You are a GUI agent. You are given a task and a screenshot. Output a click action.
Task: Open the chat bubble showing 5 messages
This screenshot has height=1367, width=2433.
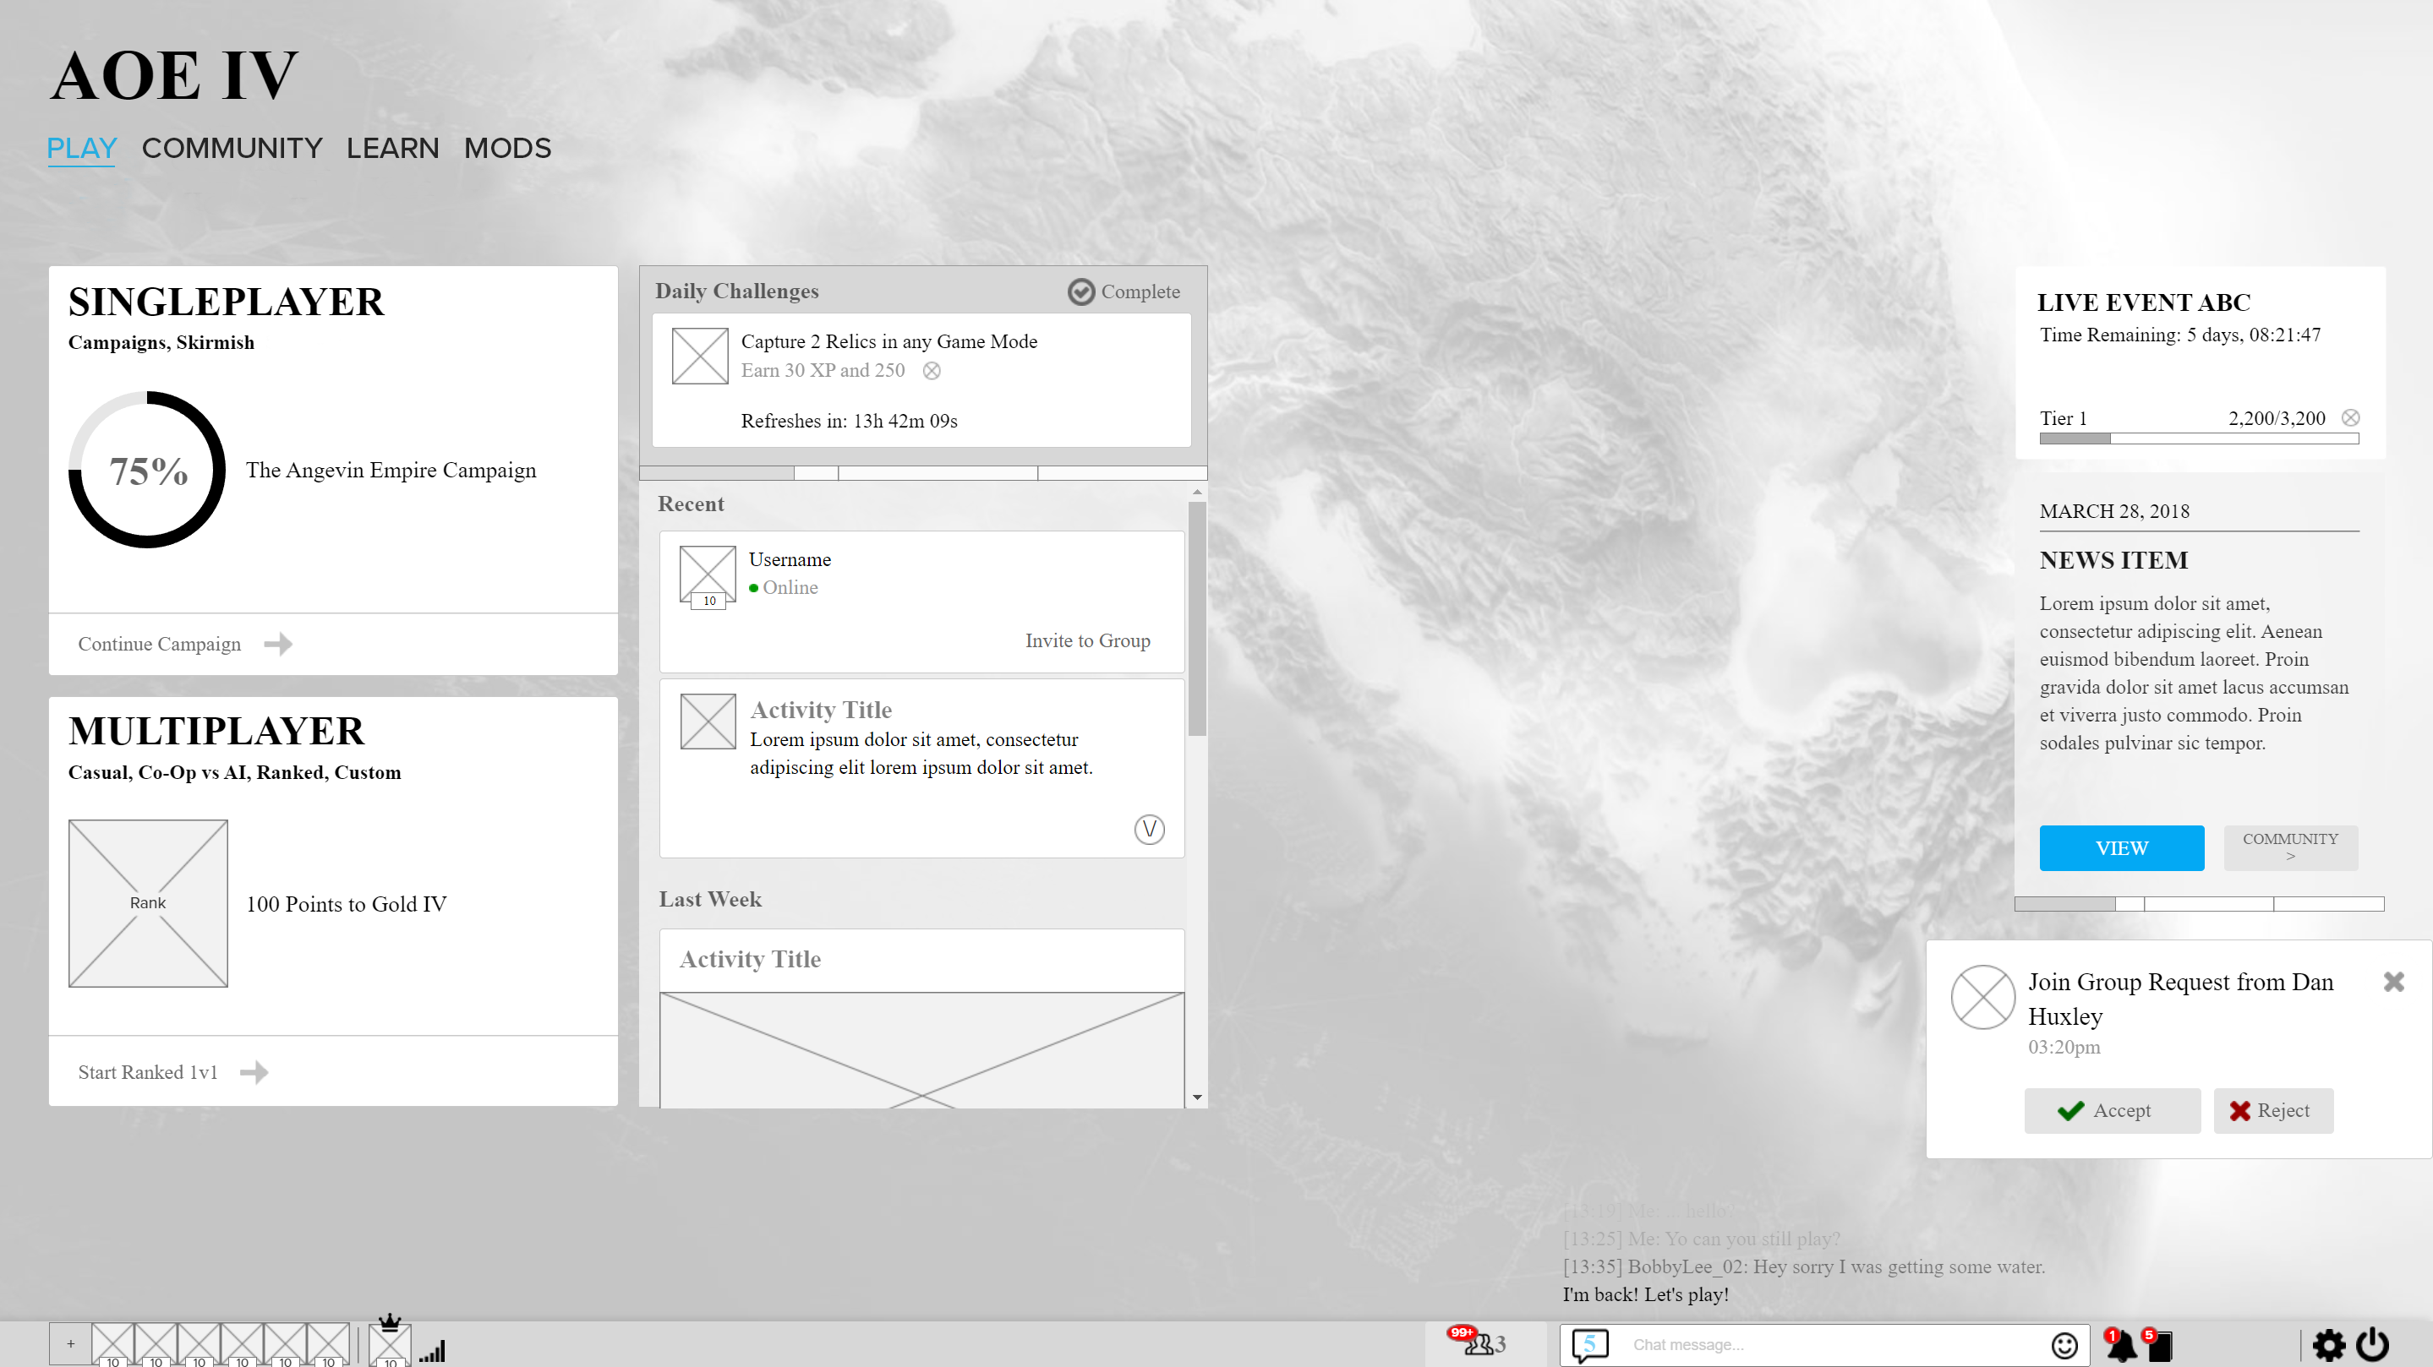point(1589,1344)
